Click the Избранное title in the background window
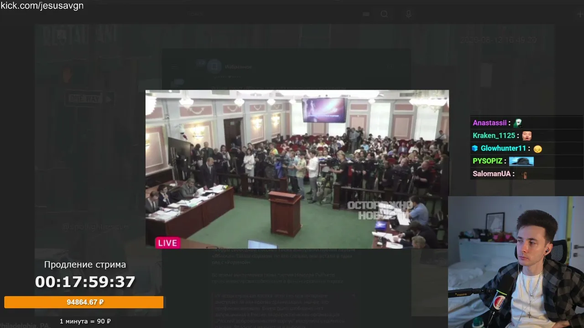The width and height of the screenshot is (584, 328). 238,67
